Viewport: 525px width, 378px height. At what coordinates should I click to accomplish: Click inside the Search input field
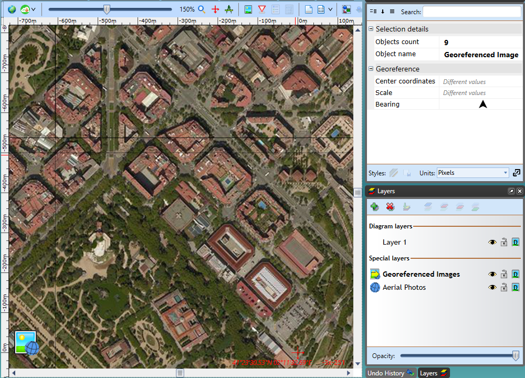point(472,12)
